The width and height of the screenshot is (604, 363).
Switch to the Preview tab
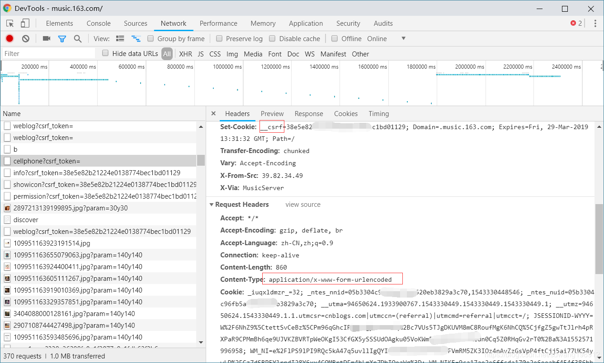[x=272, y=114]
